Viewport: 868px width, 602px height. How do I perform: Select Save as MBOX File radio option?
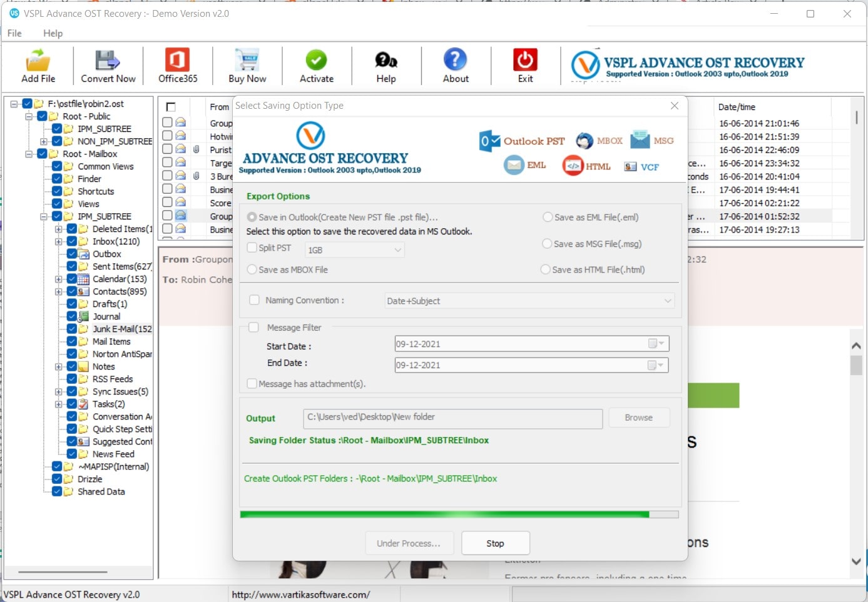[x=252, y=269]
